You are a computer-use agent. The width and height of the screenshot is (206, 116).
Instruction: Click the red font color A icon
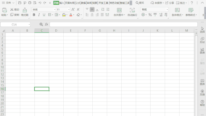(x=71, y=15)
